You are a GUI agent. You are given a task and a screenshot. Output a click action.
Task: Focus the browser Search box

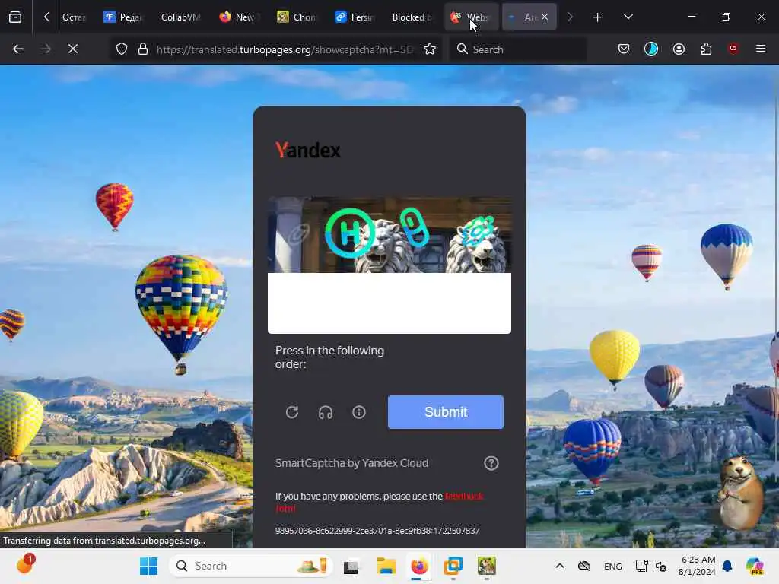(518, 49)
